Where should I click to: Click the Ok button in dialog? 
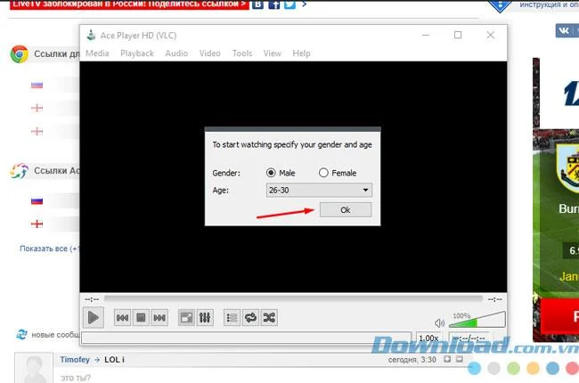346,210
